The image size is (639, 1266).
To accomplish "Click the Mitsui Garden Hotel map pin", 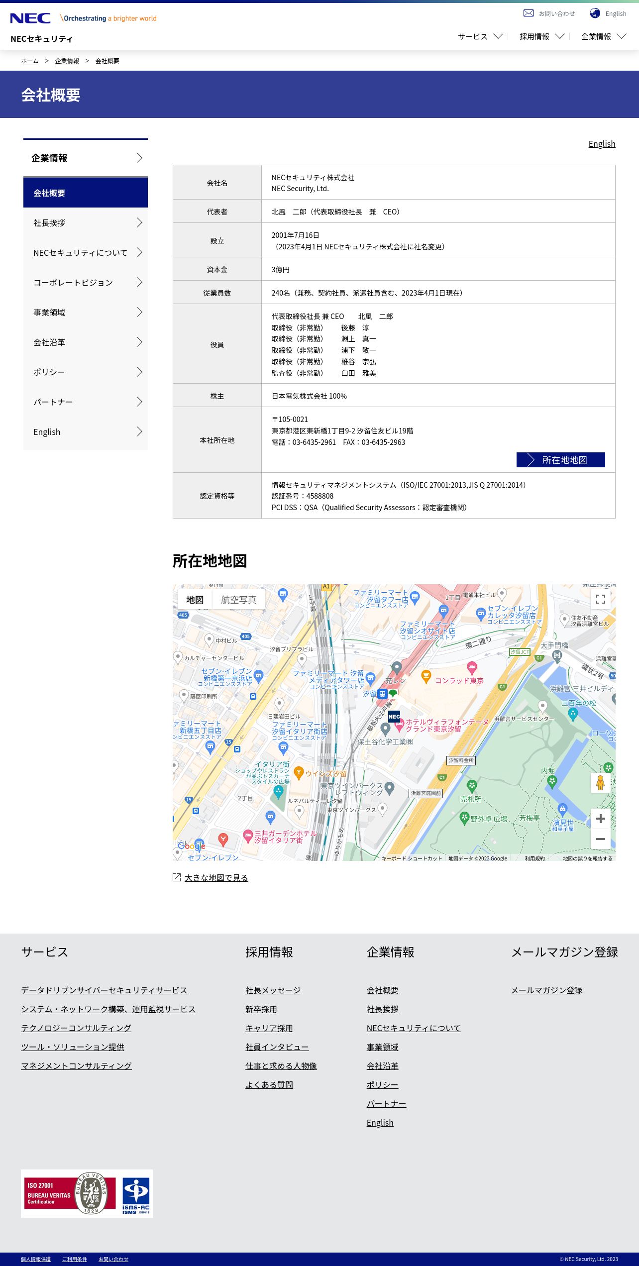I will click(x=248, y=836).
